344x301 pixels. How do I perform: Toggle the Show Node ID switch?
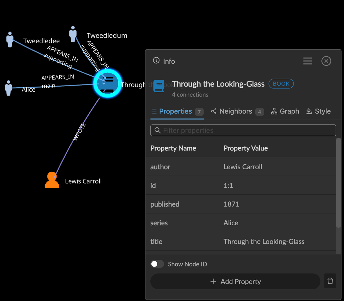pyautogui.click(x=157, y=264)
